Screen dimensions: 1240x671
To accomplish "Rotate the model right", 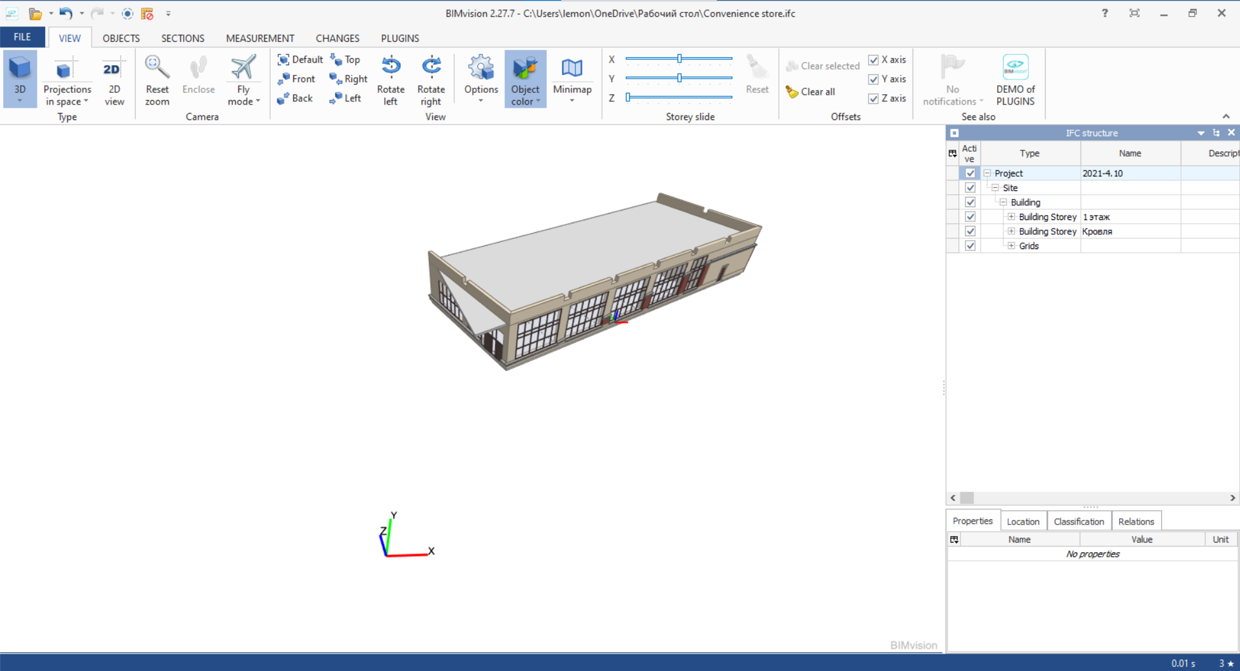I will coord(431,80).
